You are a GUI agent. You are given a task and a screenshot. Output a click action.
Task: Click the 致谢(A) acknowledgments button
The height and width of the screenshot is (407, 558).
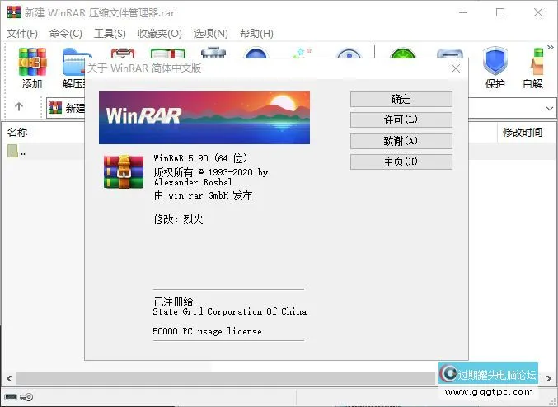point(401,141)
